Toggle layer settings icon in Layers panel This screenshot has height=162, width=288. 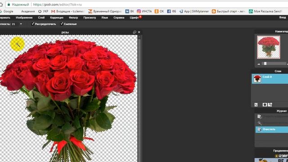tap(256, 105)
